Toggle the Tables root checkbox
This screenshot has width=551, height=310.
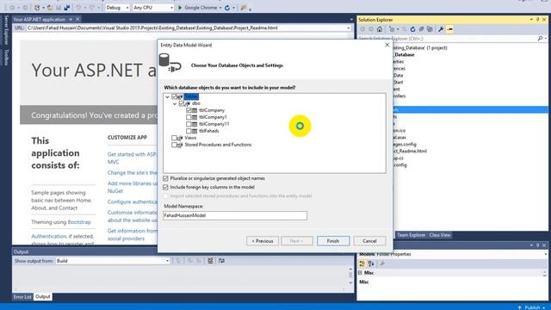pyautogui.click(x=174, y=96)
